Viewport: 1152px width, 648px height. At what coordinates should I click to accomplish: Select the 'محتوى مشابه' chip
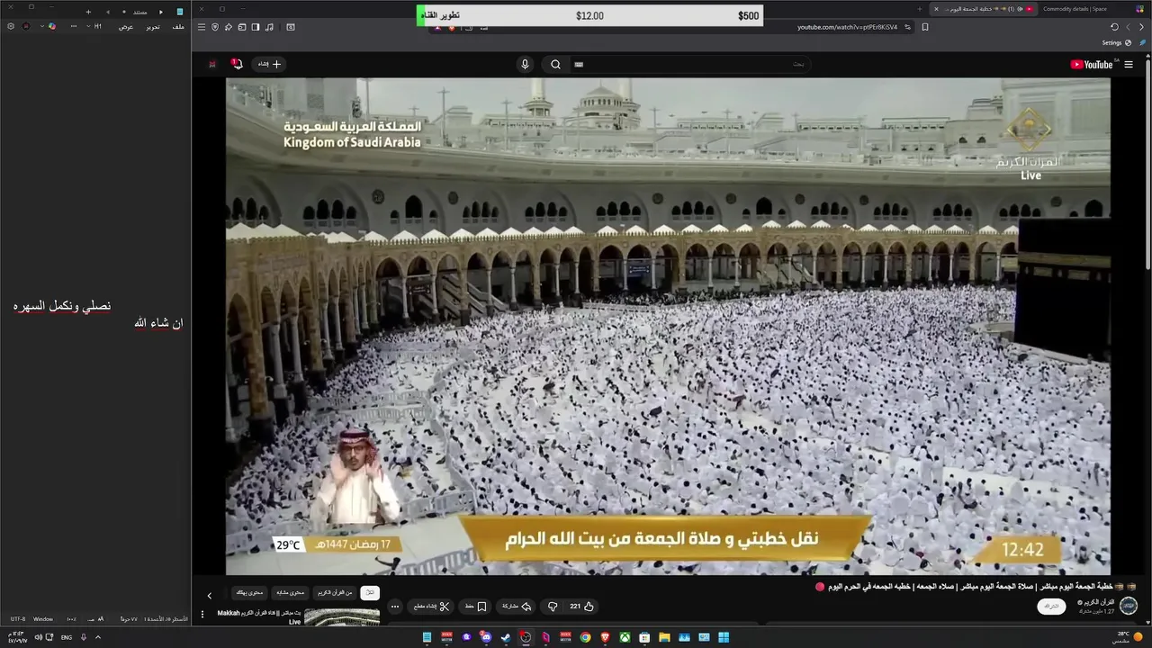[290, 593]
